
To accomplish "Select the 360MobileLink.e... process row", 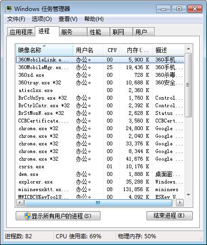I will coord(100,60).
